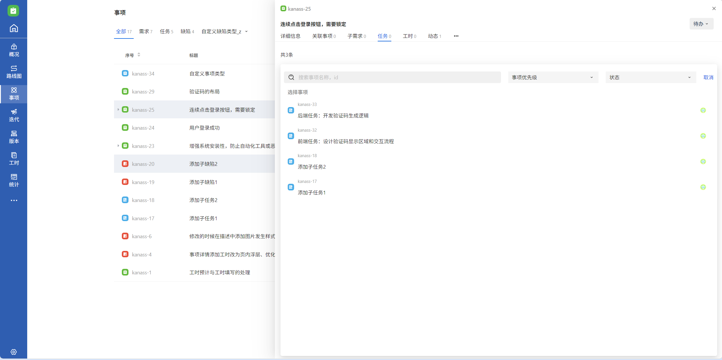
Task: Expand the kanass-23 row tree arrow
Action: [118, 146]
